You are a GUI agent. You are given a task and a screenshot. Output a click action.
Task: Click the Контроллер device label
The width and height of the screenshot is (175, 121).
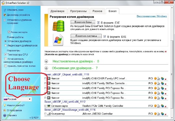58,114
